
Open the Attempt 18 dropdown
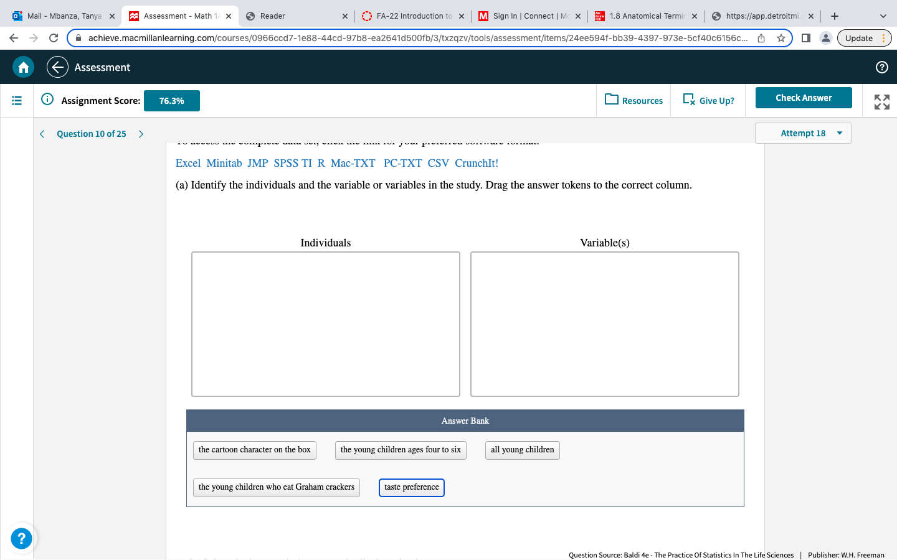pos(803,133)
